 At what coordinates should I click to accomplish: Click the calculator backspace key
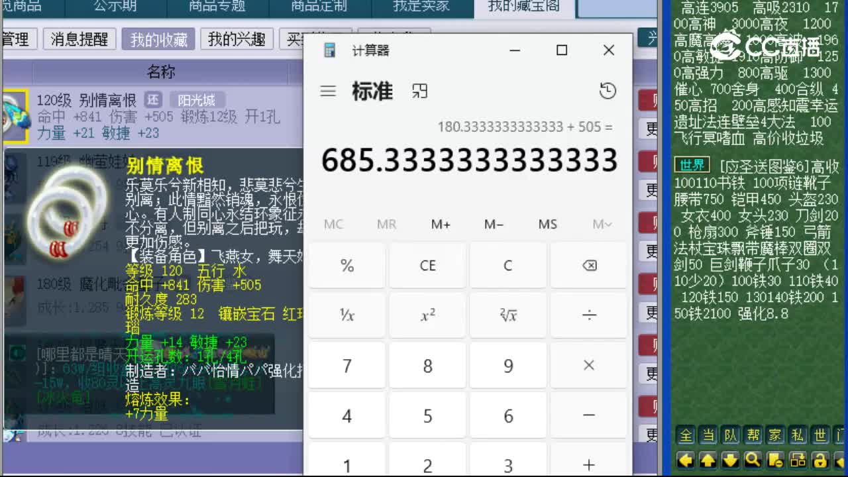point(589,266)
